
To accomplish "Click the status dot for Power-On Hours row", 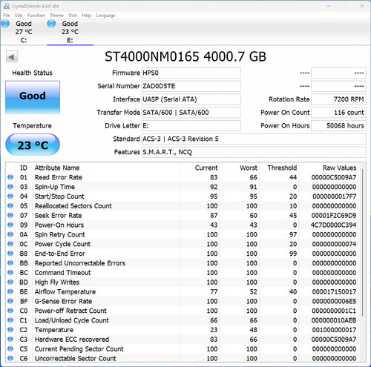I will click(x=10, y=225).
